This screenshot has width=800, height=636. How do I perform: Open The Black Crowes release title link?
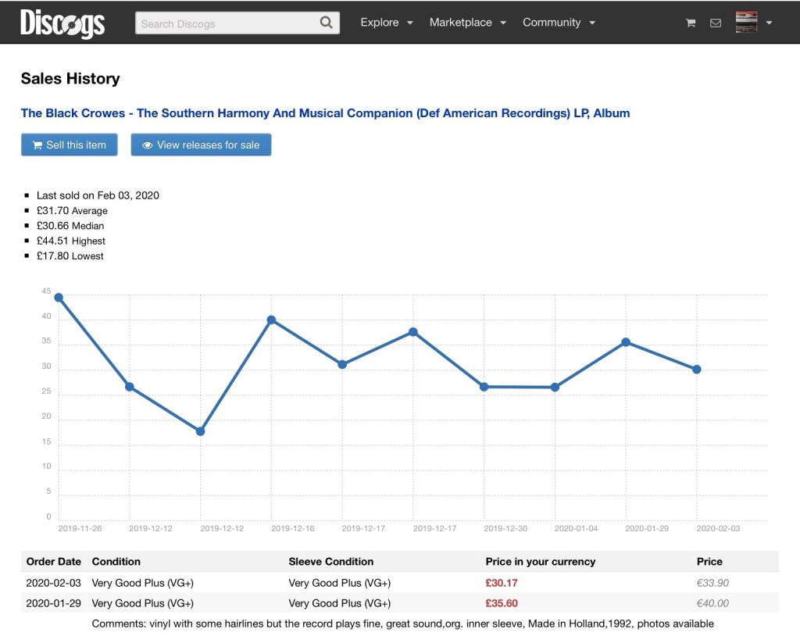(325, 113)
